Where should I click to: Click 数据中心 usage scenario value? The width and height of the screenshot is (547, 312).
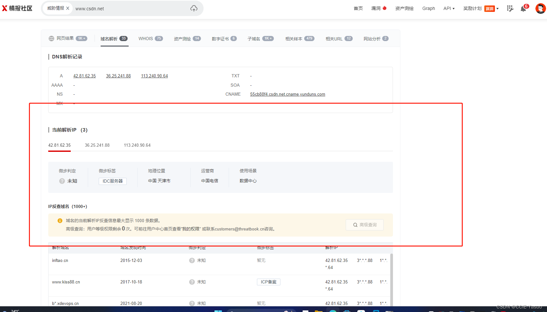click(248, 181)
